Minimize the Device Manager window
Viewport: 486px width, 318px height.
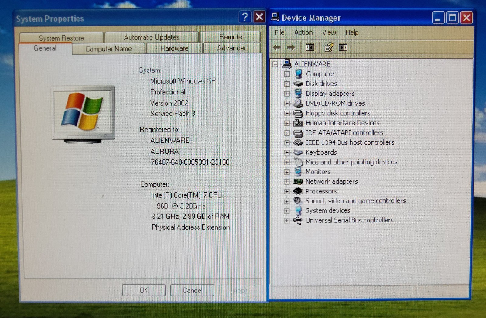pyautogui.click(x=438, y=18)
